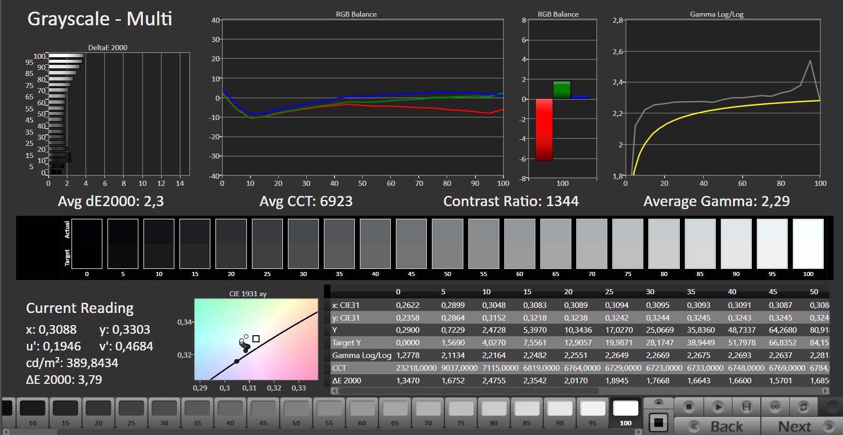Image resolution: width=843 pixels, height=435 pixels.
Task: Click the 'Average Gamma: 2,29' readout
Action: pyautogui.click(x=716, y=202)
